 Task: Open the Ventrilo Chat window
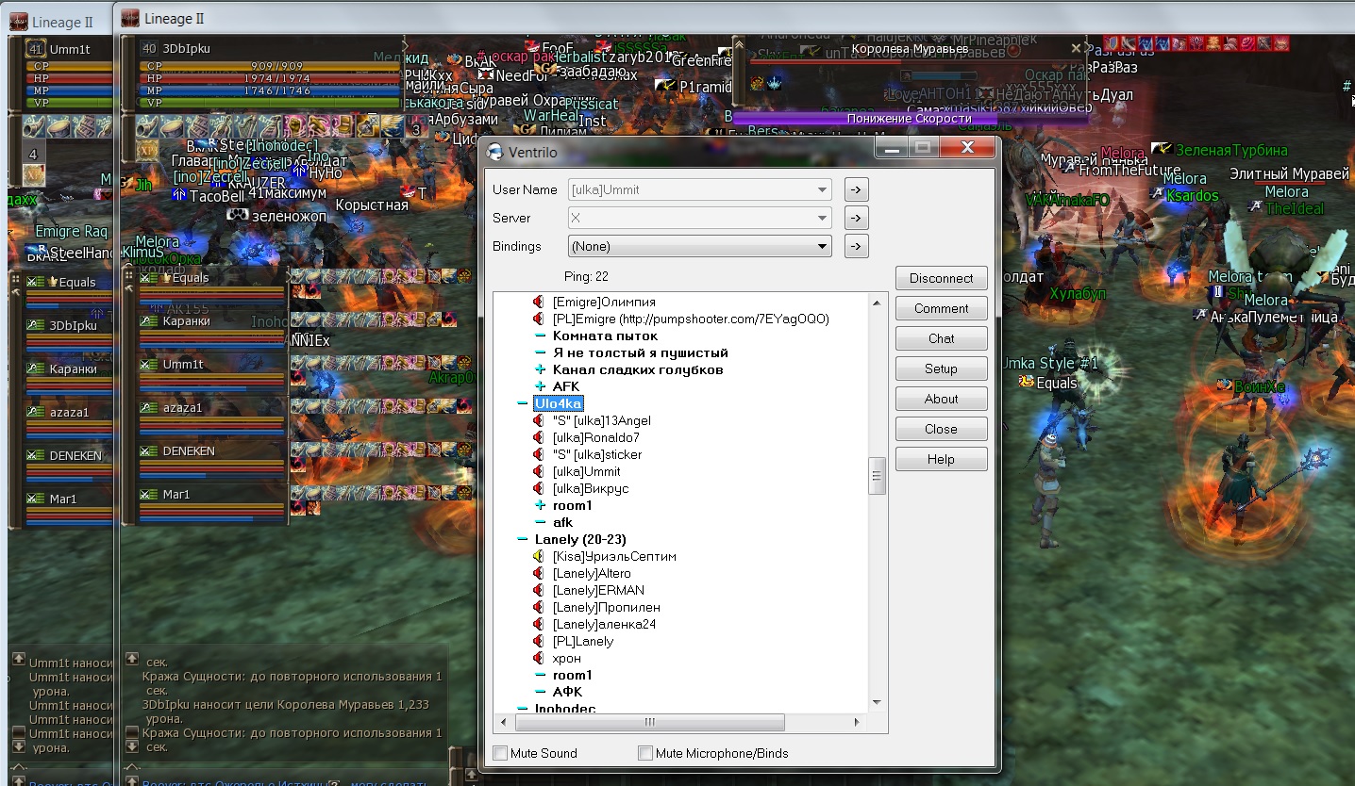pos(941,338)
